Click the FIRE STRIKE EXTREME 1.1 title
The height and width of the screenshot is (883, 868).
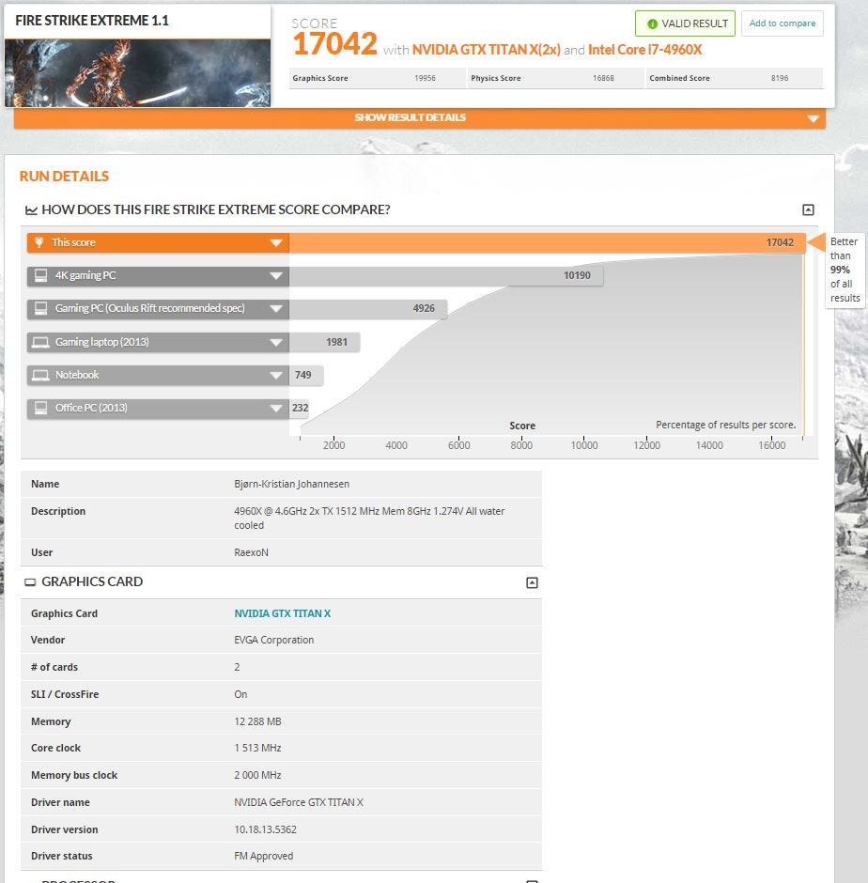[92, 21]
